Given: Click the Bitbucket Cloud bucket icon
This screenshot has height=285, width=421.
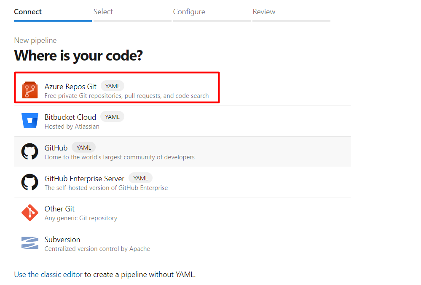Looking at the screenshot, I should pyautogui.click(x=30, y=121).
